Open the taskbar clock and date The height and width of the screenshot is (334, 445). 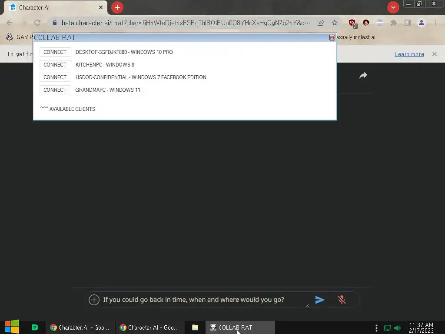[x=421, y=327]
